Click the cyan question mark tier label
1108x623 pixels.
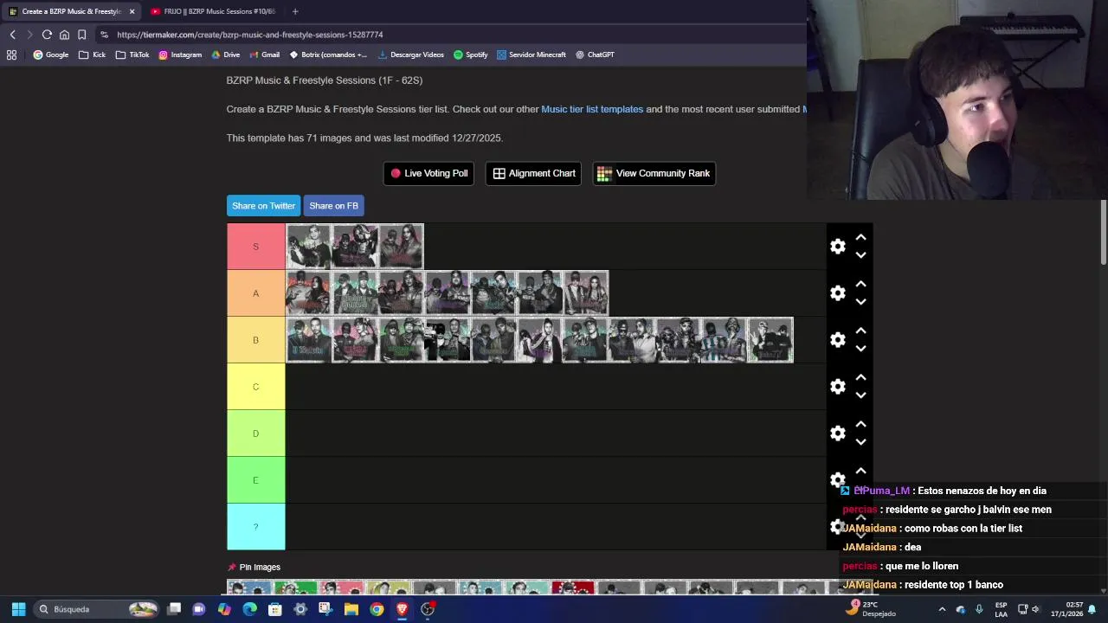point(255,527)
